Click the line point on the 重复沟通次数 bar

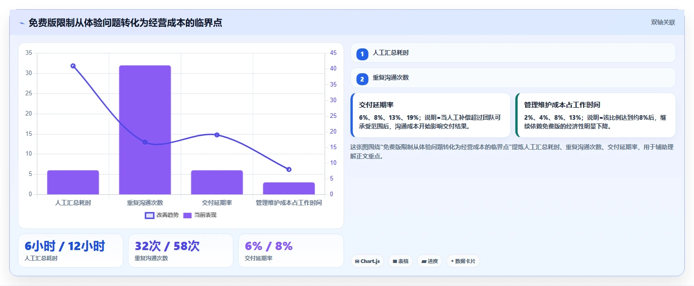pyautogui.click(x=145, y=142)
